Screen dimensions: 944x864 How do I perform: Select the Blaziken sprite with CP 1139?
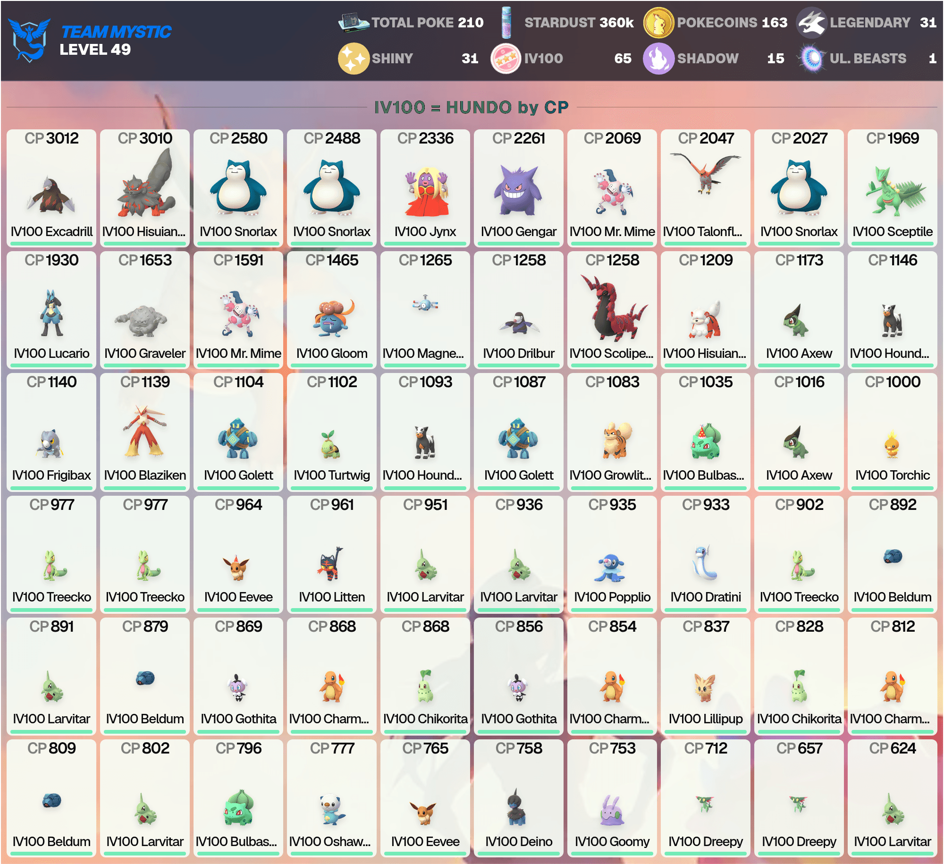tap(145, 431)
